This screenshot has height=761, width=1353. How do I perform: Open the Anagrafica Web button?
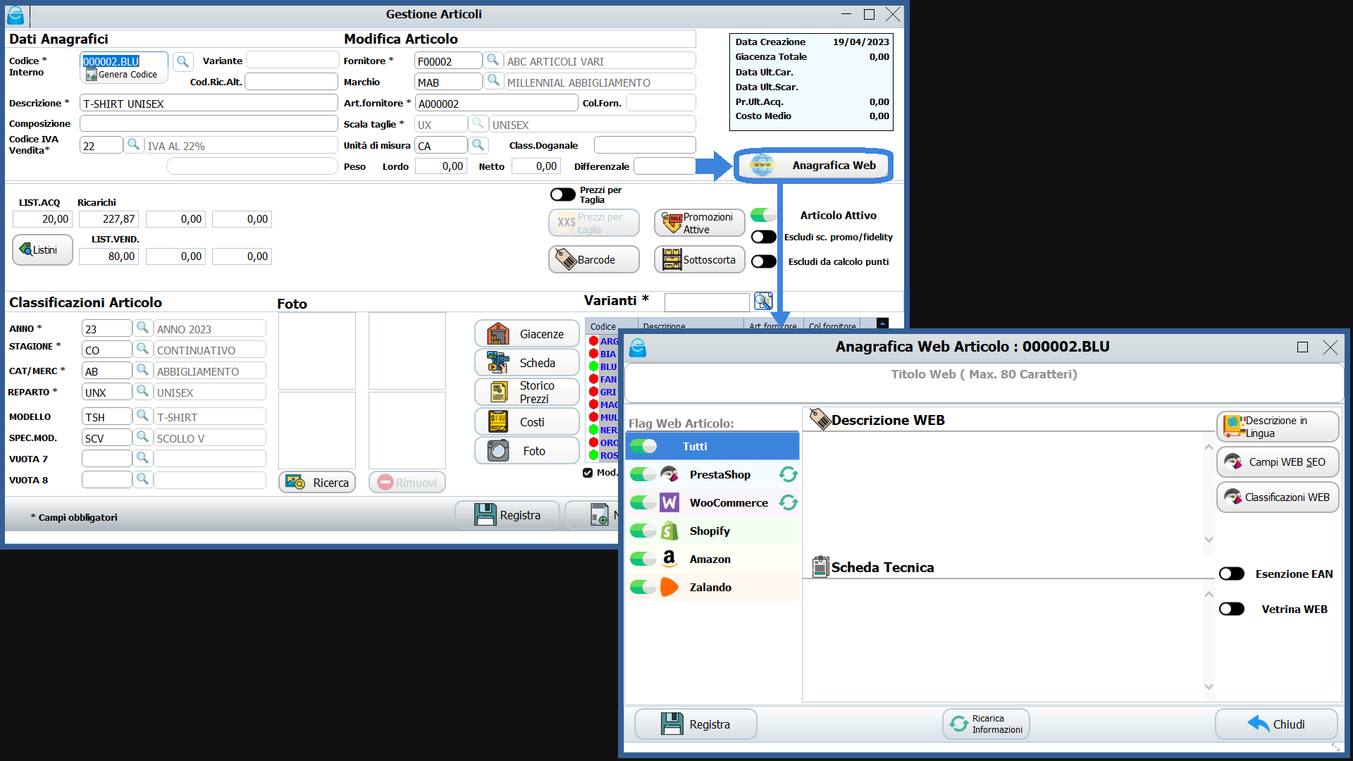pyautogui.click(x=813, y=166)
